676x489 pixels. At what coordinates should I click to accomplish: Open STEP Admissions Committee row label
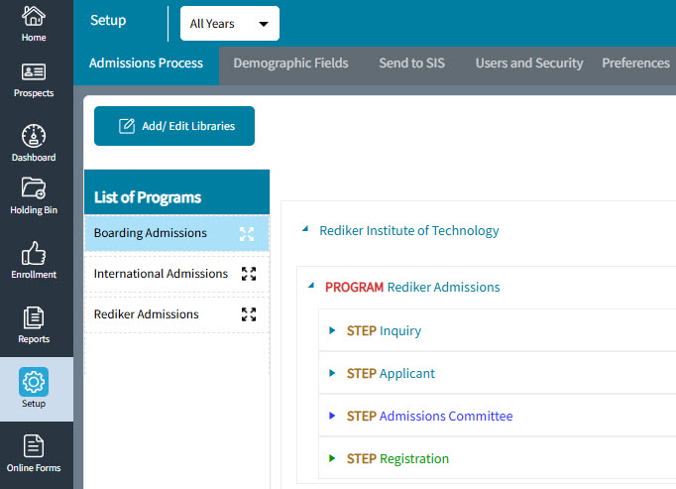(430, 416)
